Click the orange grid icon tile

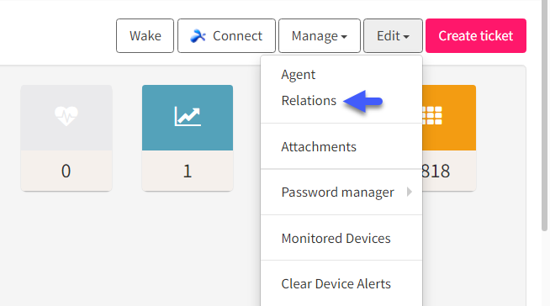point(449,118)
